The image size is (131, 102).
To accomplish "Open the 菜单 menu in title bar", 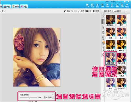I will coord(107,2).
